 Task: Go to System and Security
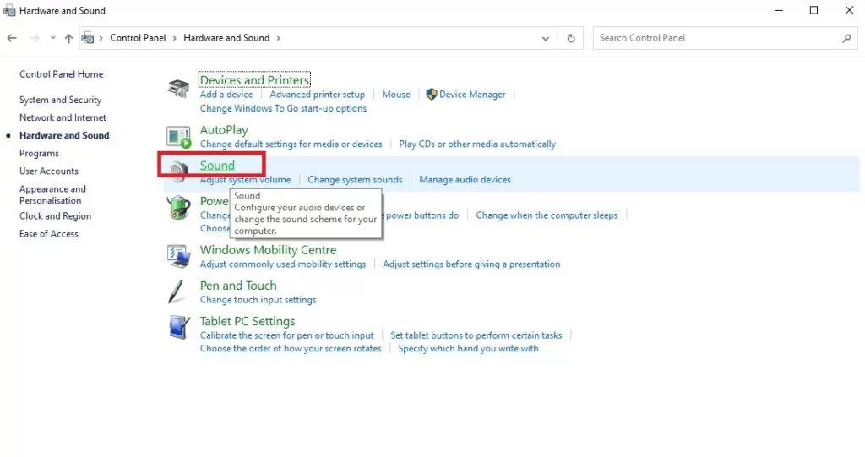(x=60, y=100)
